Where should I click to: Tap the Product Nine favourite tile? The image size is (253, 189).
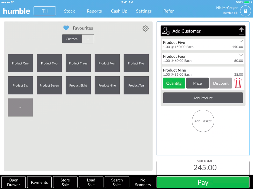point(107,85)
